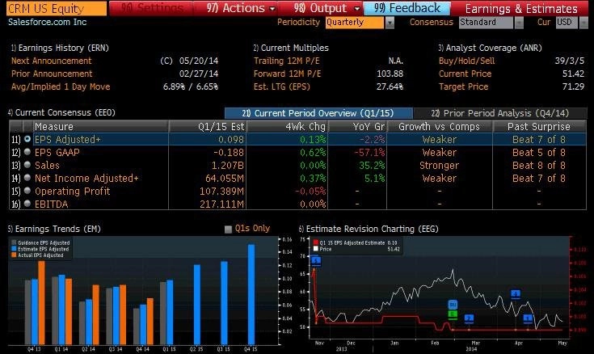Viewport: 594px width, 354px height.
Task: Click the EBITDA estimate 217.111M
Action: tap(222, 204)
